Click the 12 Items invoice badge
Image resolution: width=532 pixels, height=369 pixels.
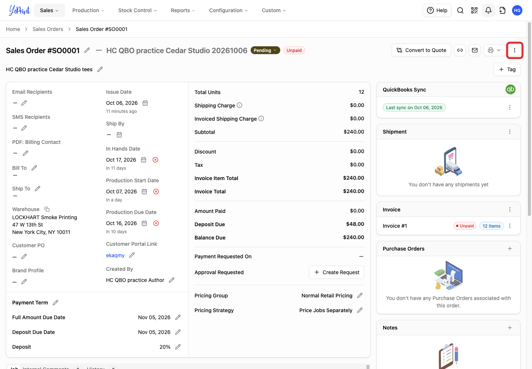coord(491,226)
